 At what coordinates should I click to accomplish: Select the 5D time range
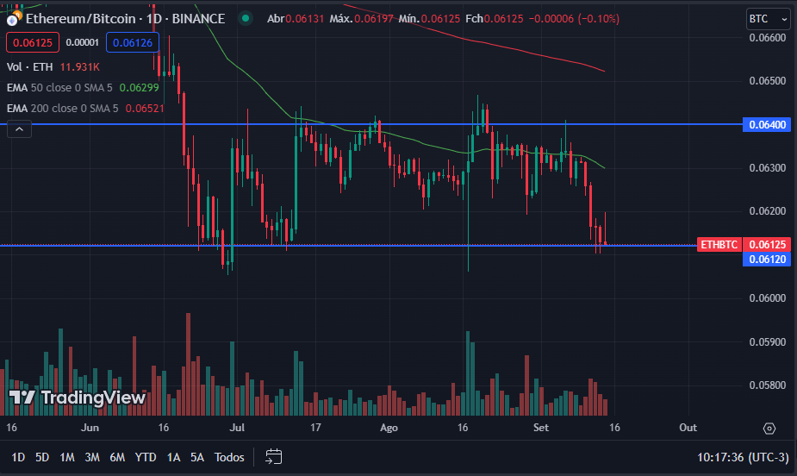pyautogui.click(x=42, y=457)
